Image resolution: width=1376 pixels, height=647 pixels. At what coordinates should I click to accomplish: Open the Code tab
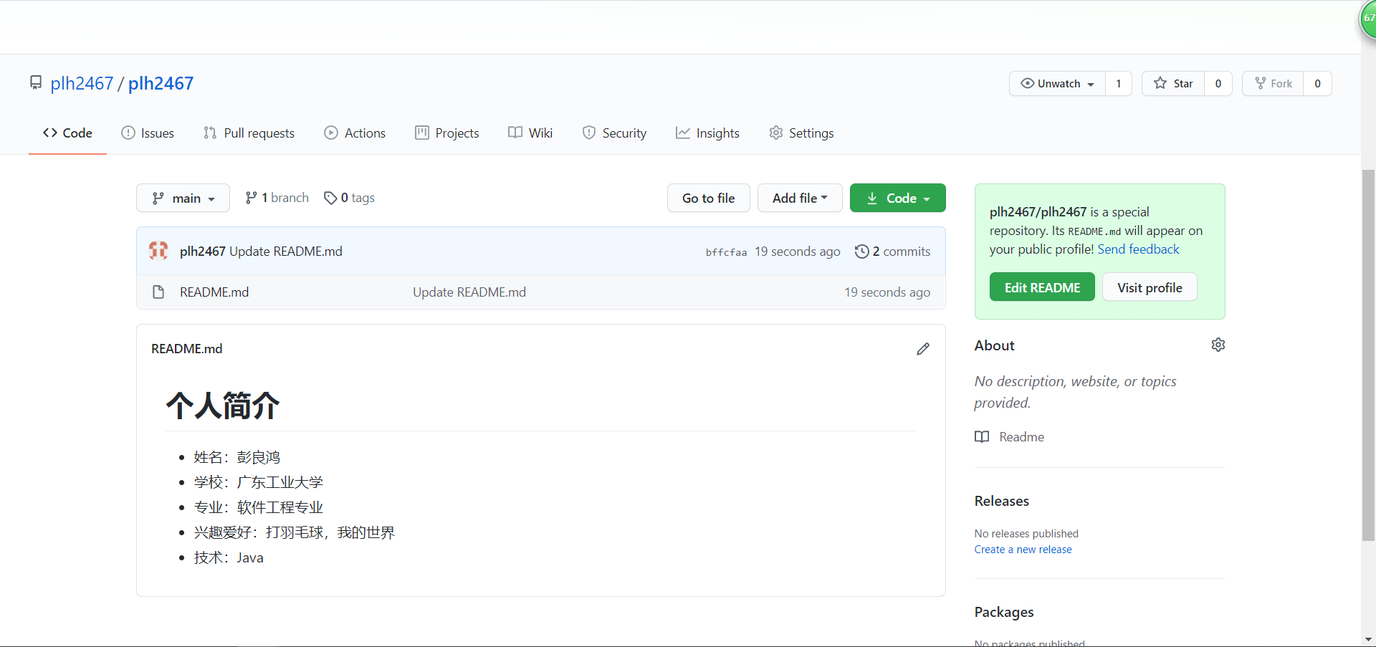pos(67,133)
